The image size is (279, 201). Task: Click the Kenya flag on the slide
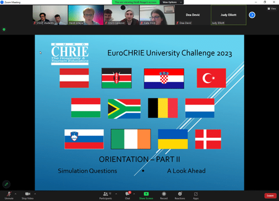coord(117,78)
